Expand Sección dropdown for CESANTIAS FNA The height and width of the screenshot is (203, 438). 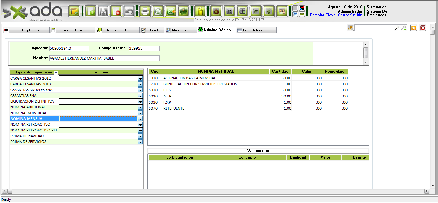click(140, 96)
